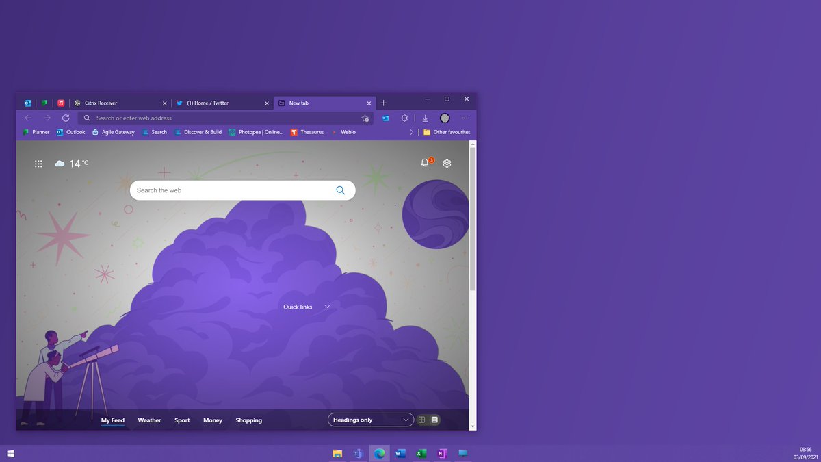Open the apps grid launcher

point(38,164)
